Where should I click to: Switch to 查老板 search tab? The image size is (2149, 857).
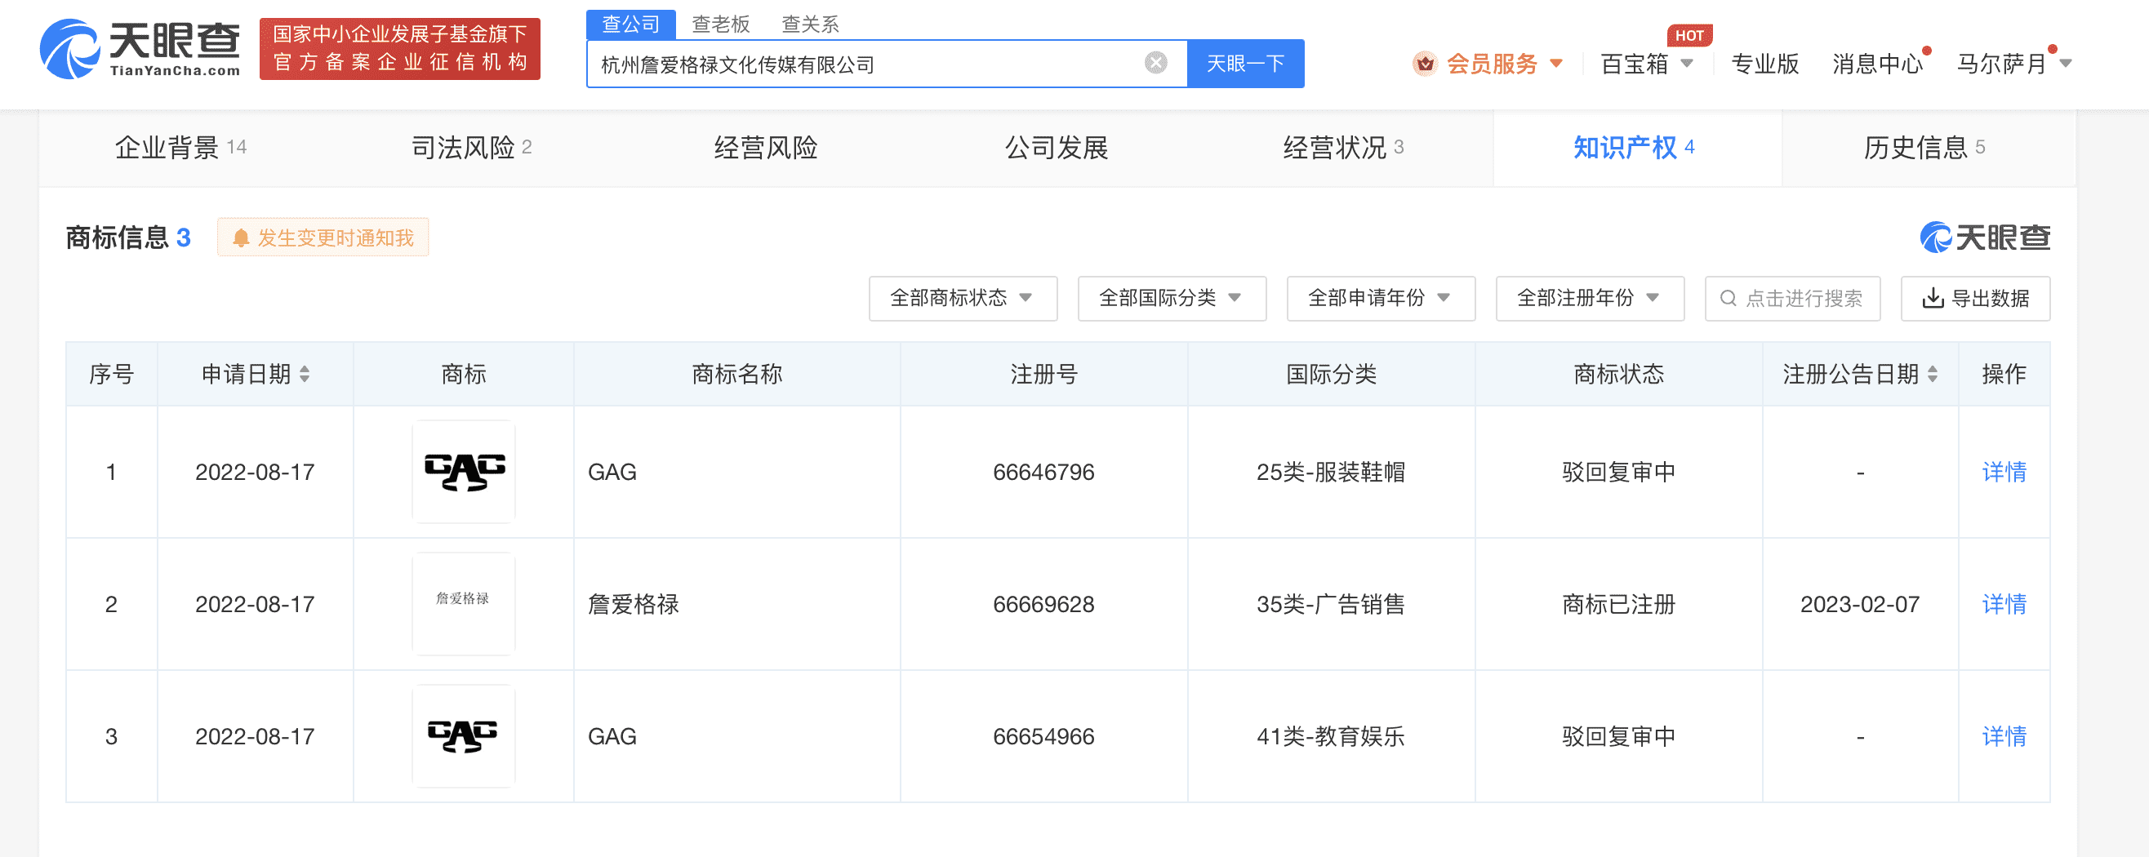pyautogui.click(x=721, y=24)
